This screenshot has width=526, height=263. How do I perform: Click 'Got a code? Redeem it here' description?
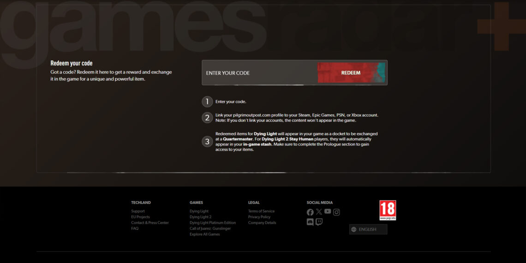click(x=111, y=76)
